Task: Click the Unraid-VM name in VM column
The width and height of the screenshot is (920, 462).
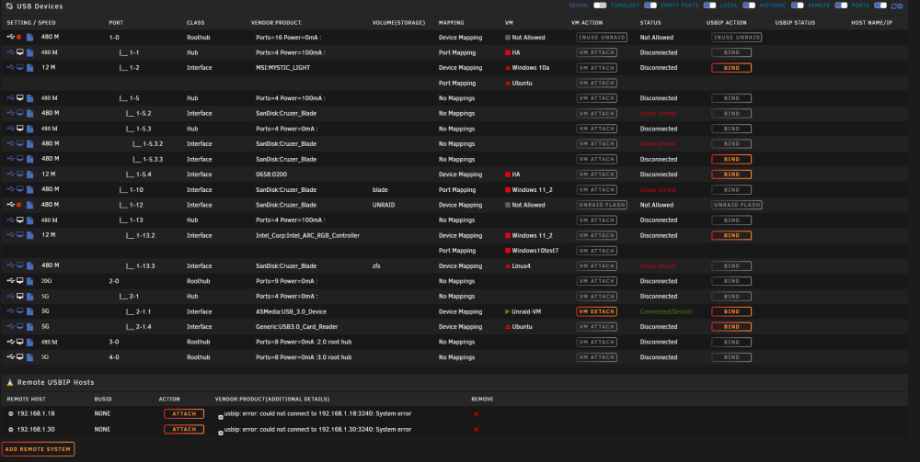Action: click(x=526, y=311)
